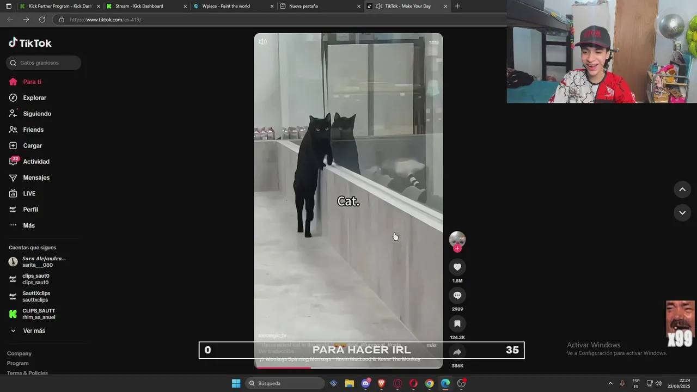This screenshot has width=697, height=392.
Task: Open the LIVE section
Action: 22,194
